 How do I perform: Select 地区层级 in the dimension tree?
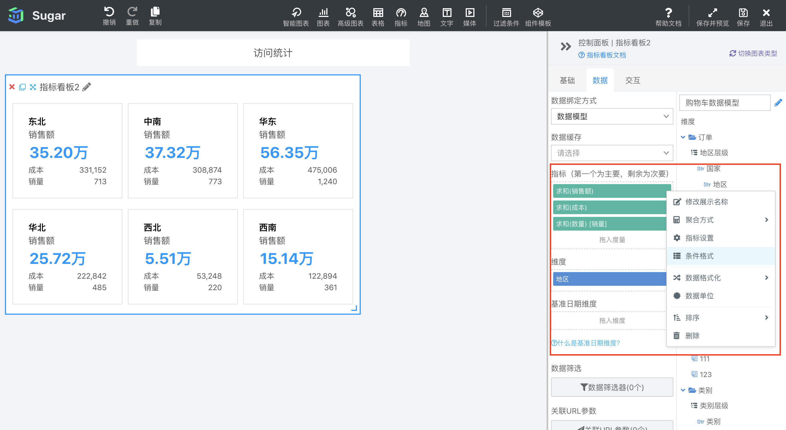point(709,152)
